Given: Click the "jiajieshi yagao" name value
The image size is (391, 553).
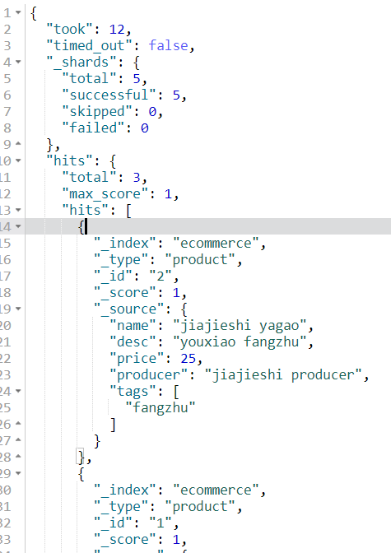Looking at the screenshot, I should (240, 326).
